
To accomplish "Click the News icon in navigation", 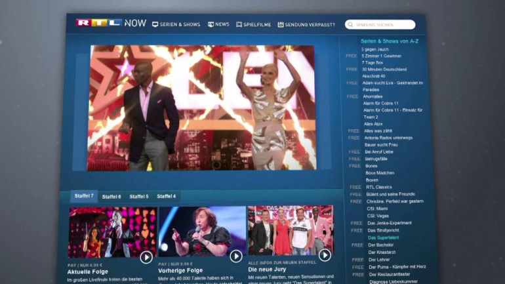I will click(211, 24).
